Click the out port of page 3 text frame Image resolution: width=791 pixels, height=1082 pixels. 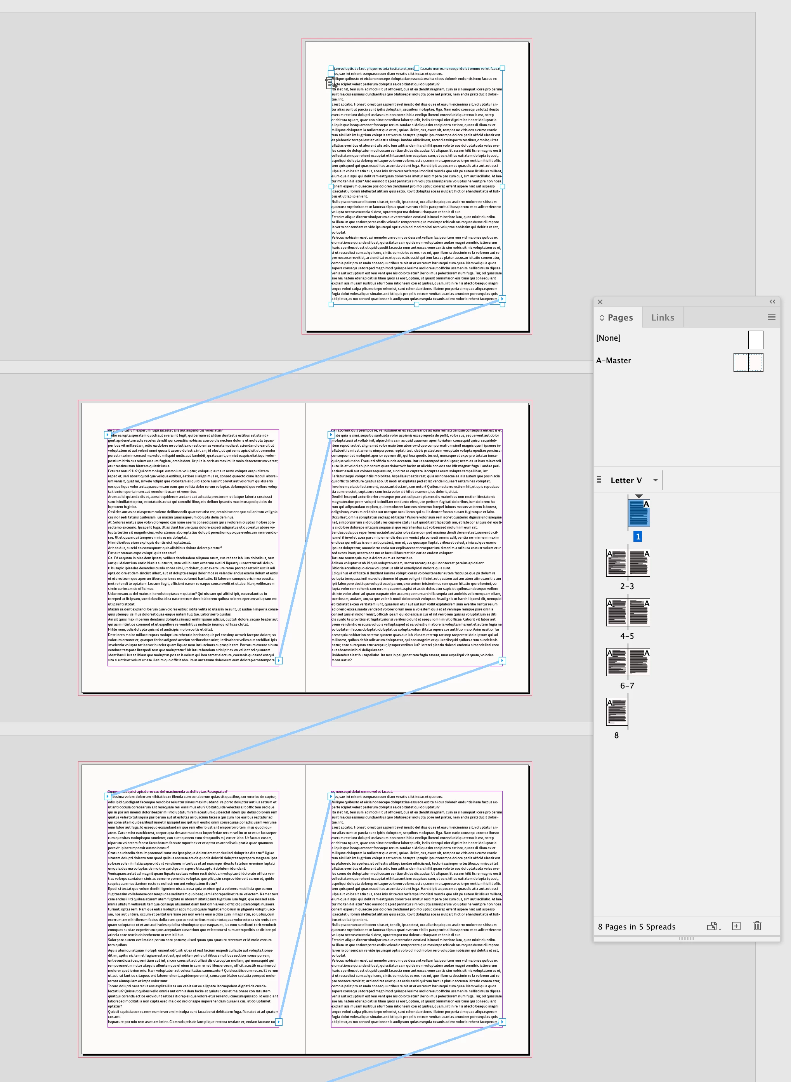click(x=502, y=660)
